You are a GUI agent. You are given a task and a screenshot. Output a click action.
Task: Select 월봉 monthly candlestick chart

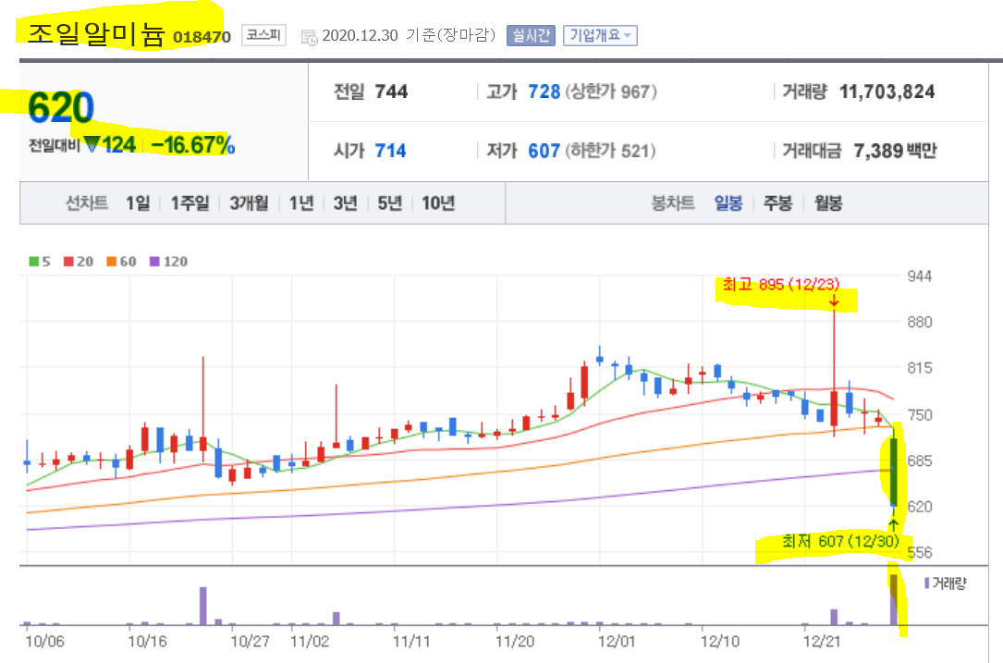point(827,203)
